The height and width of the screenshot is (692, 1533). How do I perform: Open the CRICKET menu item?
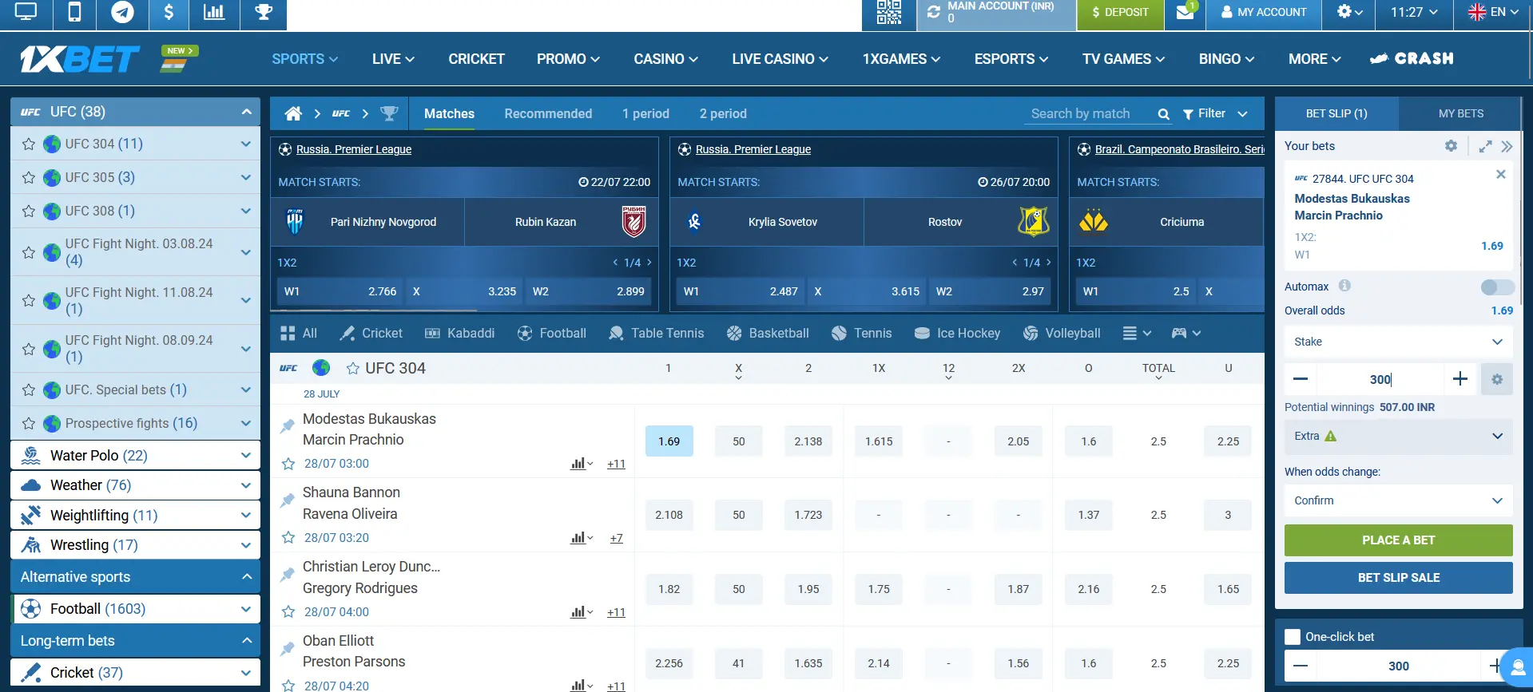click(x=476, y=59)
